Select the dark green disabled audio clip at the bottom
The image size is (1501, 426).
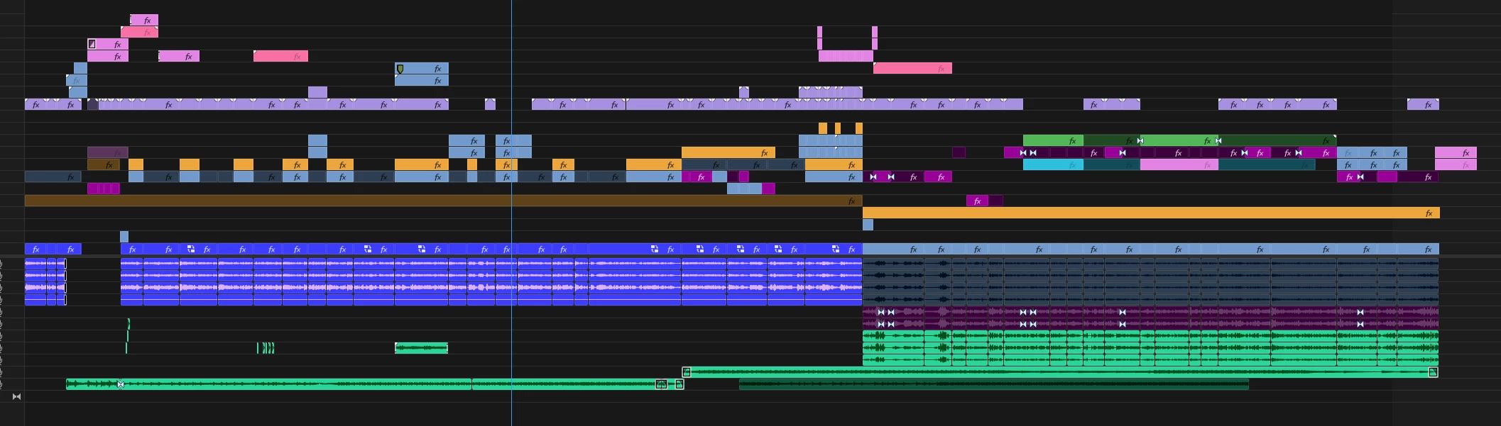point(994,384)
